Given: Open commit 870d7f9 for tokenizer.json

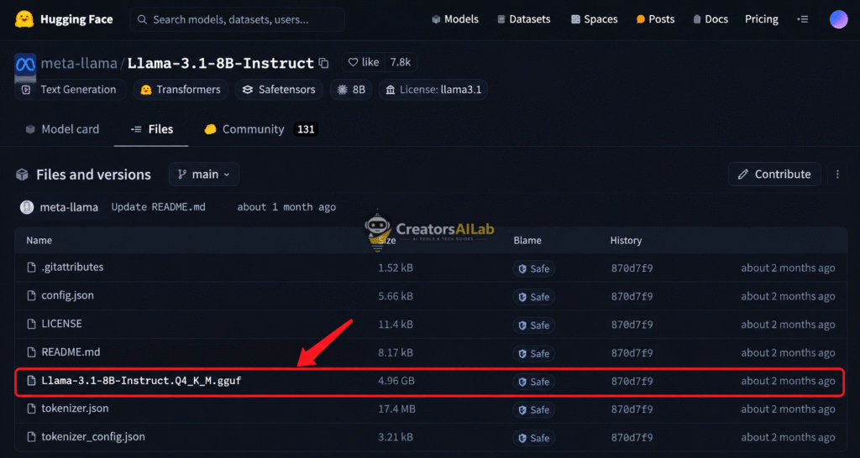Looking at the screenshot, I should pos(632,410).
